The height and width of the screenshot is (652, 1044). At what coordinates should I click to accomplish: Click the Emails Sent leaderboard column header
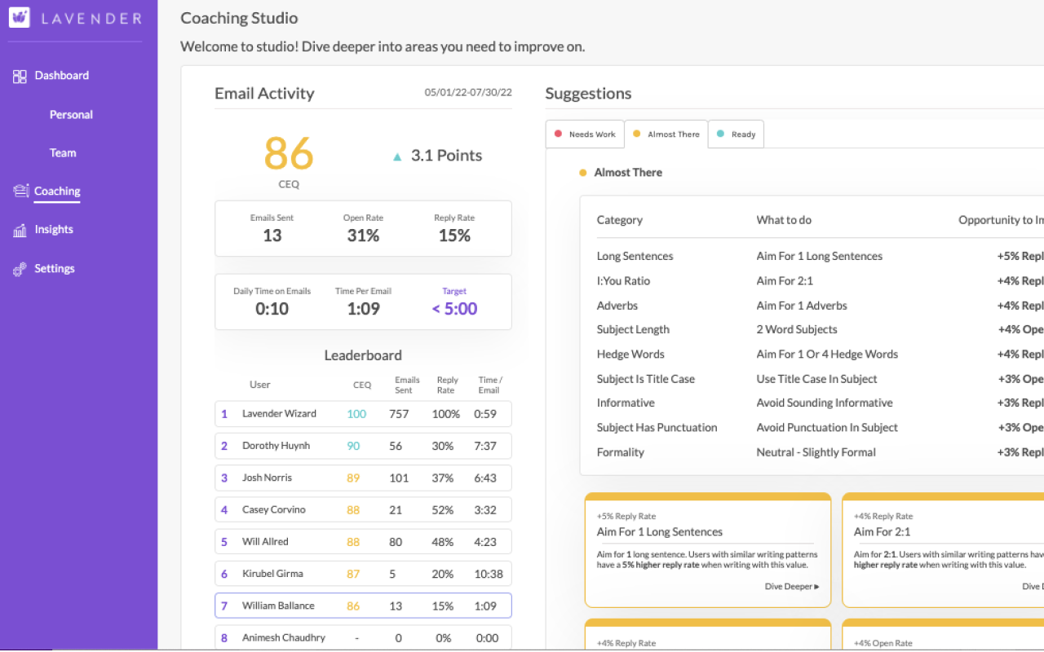(x=407, y=385)
